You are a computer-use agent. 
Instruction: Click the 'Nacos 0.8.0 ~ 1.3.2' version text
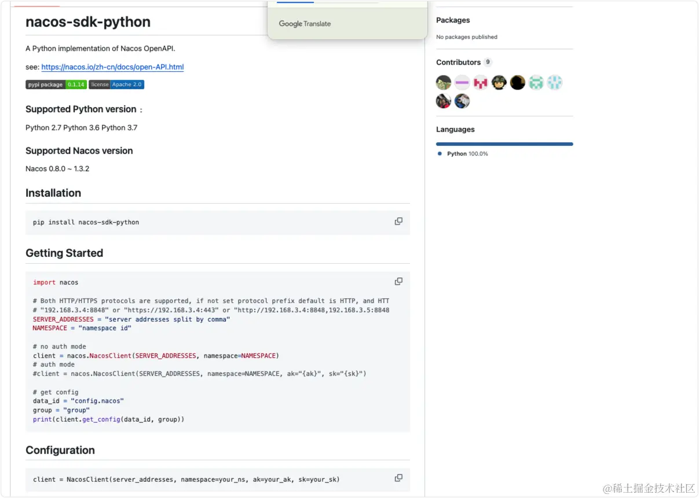[57, 169]
